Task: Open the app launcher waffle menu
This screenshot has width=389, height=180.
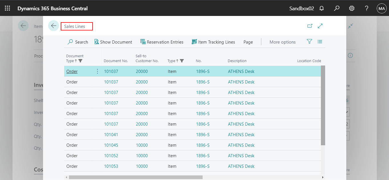Action: click(7, 8)
